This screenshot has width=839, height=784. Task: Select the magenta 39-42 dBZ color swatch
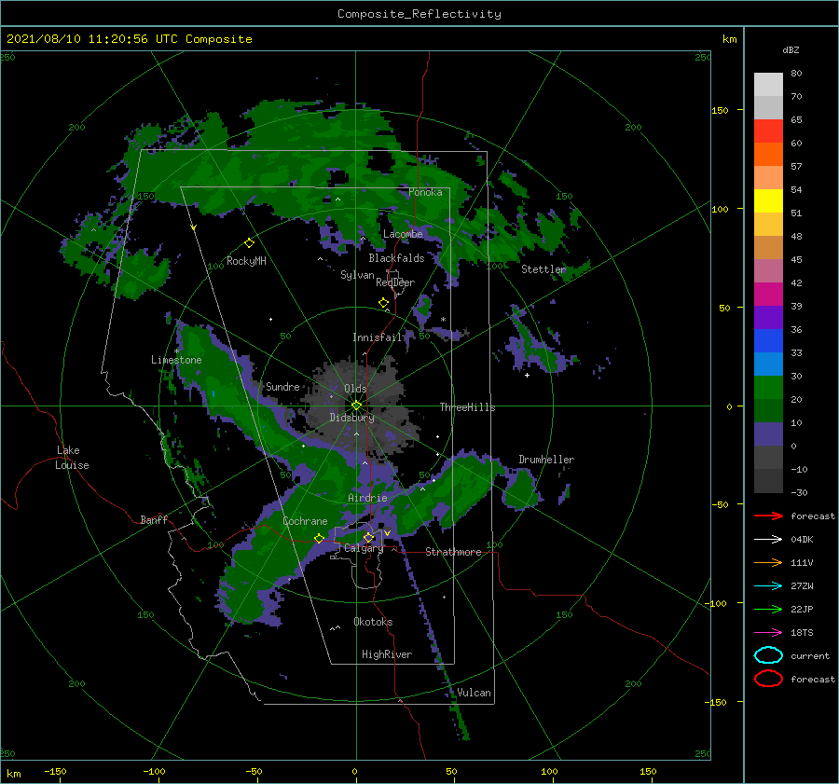[x=768, y=295]
